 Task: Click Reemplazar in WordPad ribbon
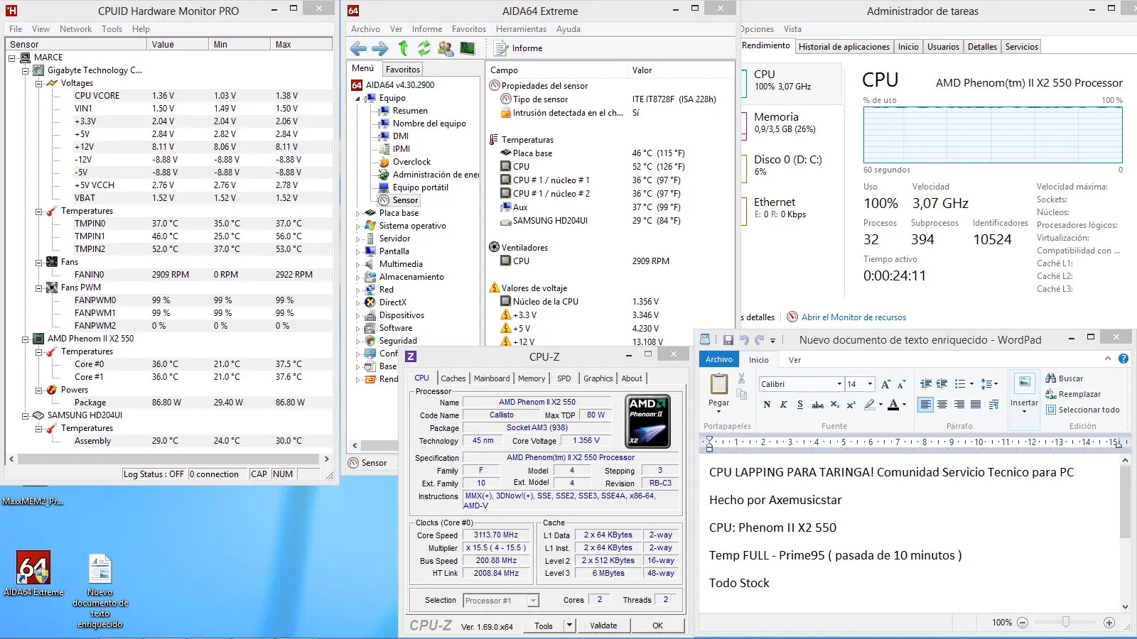1072,394
